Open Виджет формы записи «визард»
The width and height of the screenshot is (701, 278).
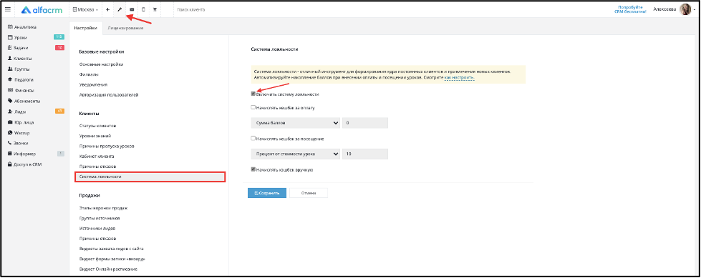(x=112, y=259)
